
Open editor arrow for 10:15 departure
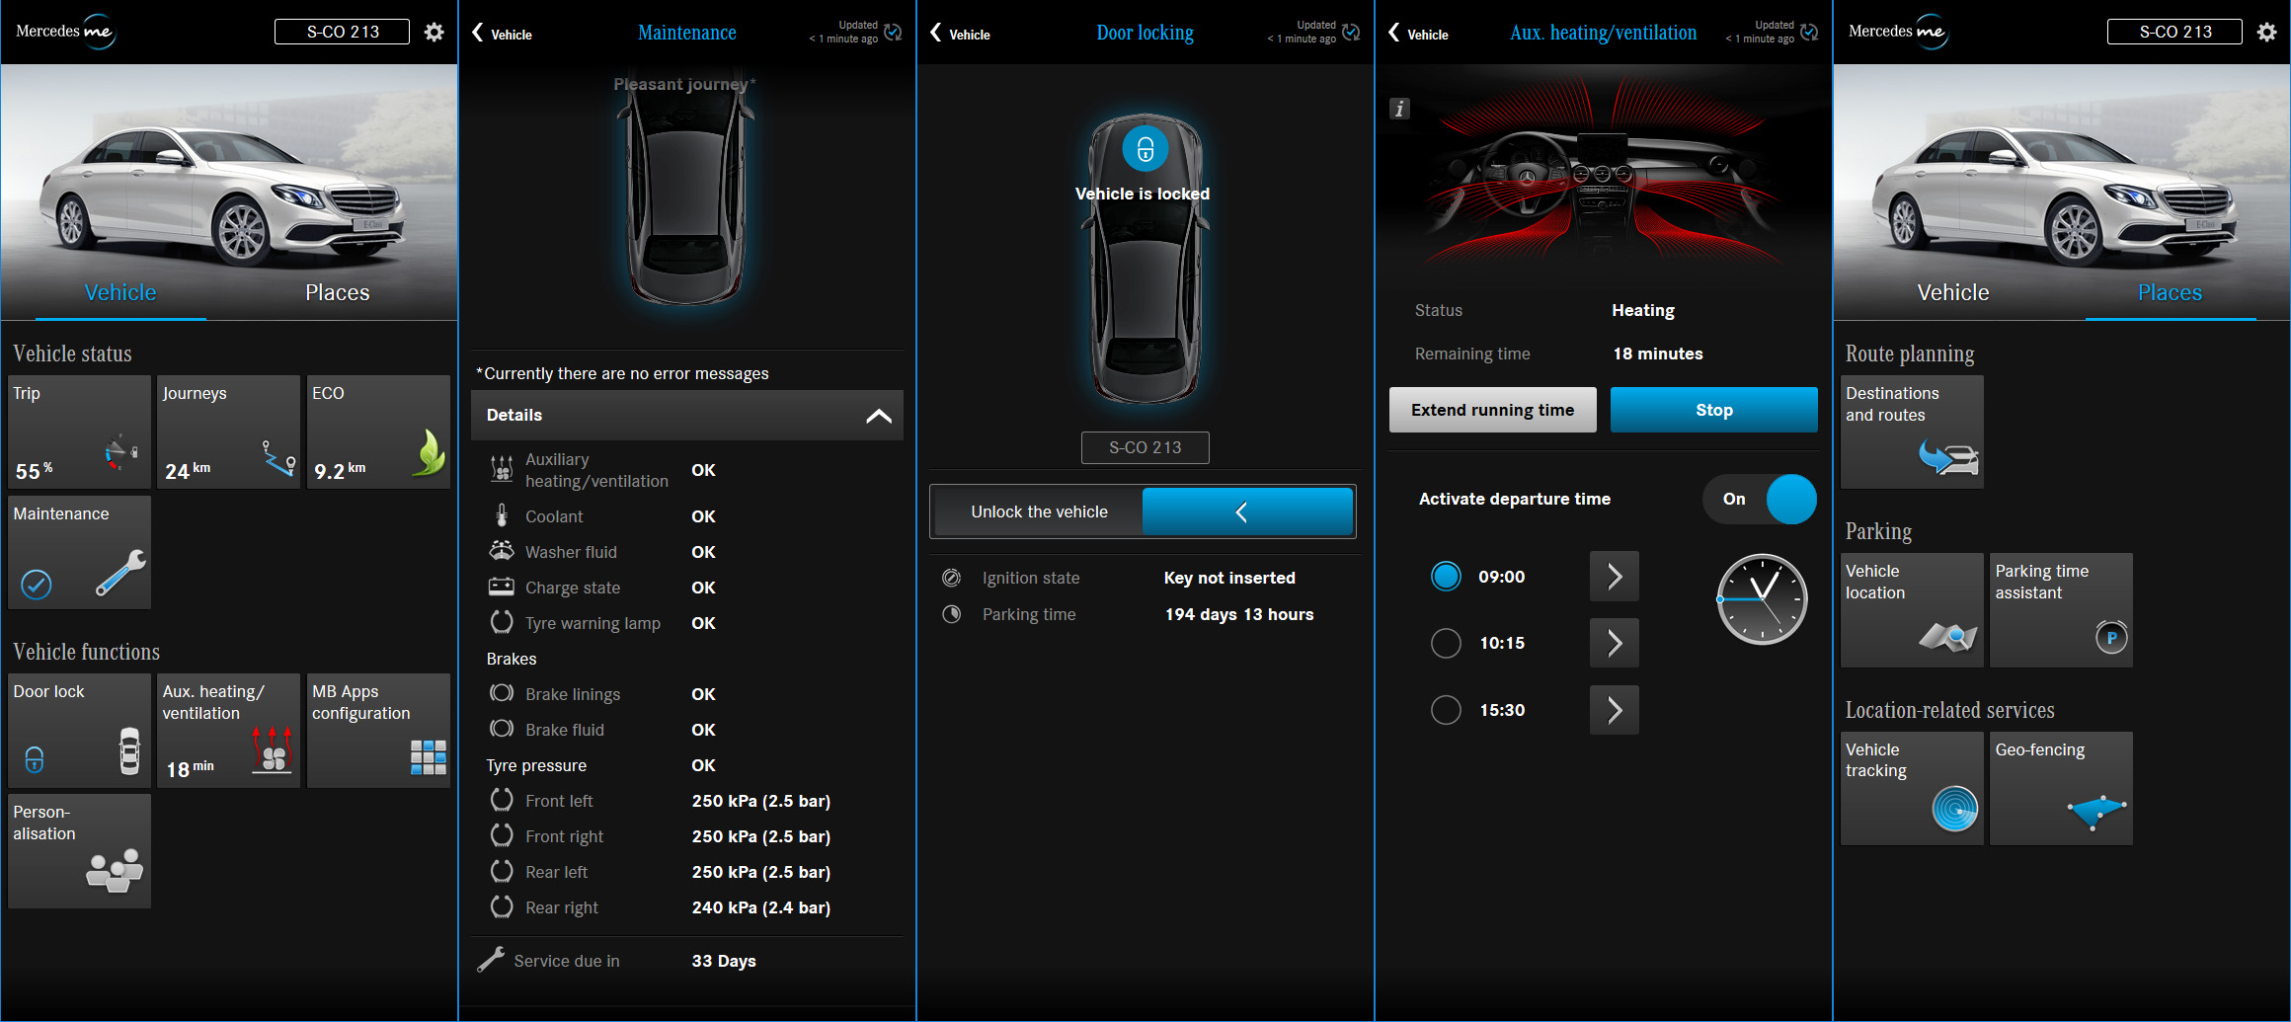point(1615,643)
